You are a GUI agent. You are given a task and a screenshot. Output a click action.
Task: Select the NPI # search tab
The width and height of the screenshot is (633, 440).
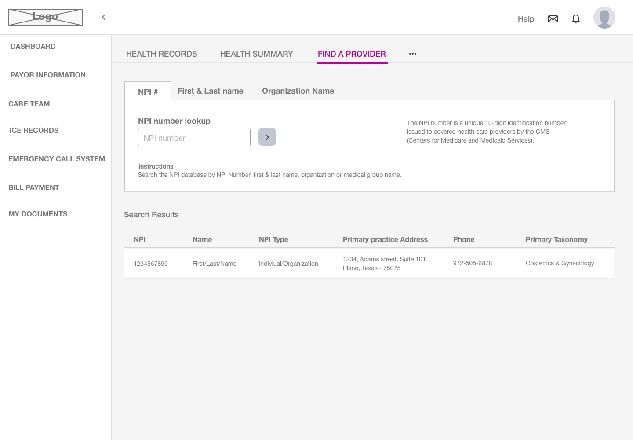148,92
